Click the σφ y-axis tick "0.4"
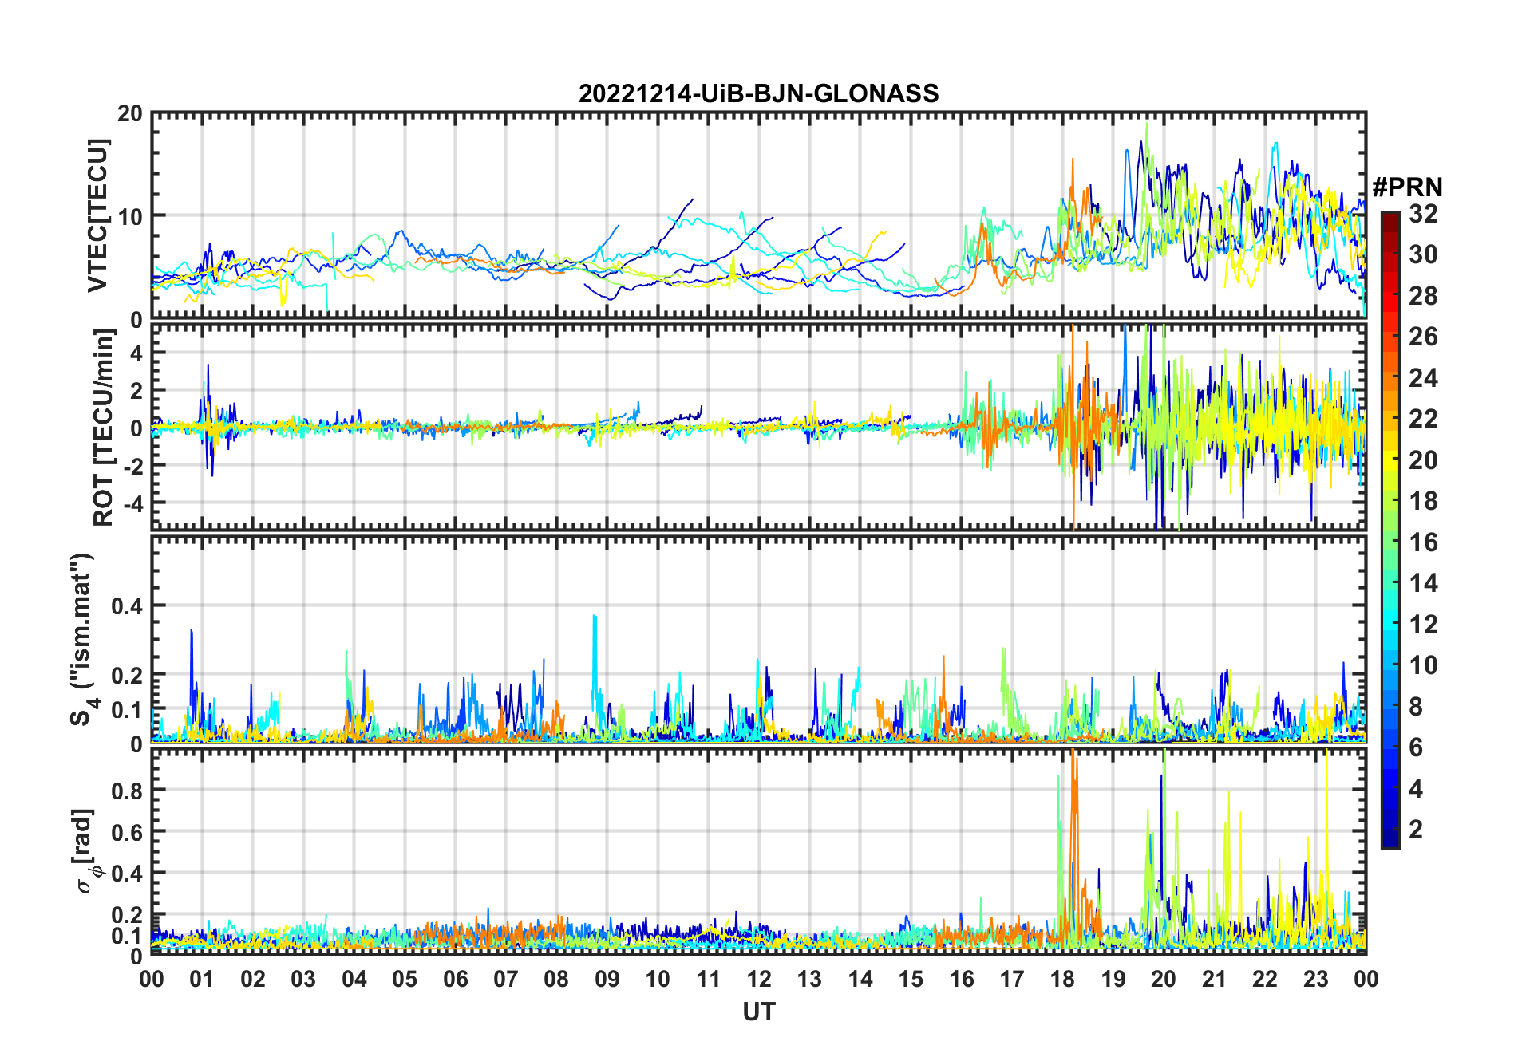 coord(127,874)
